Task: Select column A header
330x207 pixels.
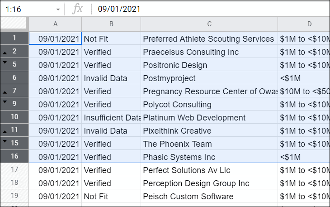Action: point(55,24)
